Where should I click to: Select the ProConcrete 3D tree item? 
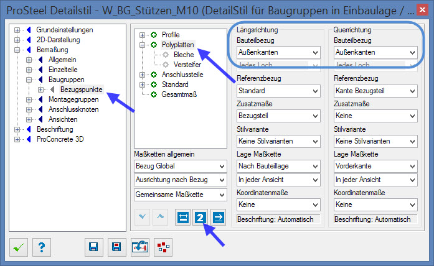[60, 139]
